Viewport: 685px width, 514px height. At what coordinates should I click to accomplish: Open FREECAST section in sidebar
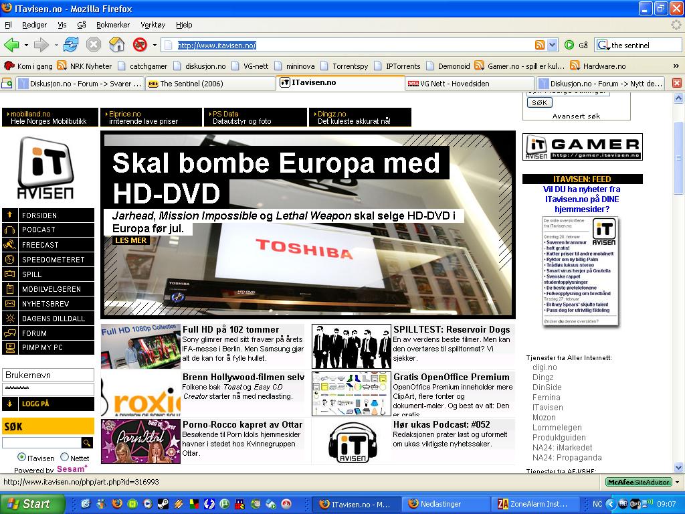[48, 245]
